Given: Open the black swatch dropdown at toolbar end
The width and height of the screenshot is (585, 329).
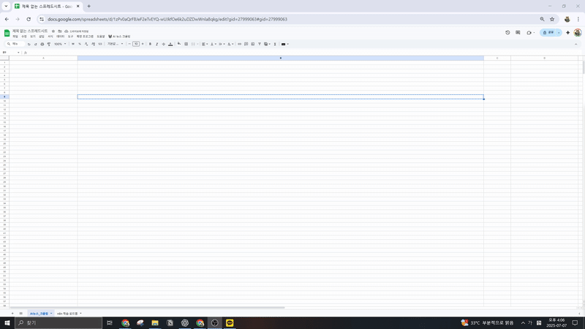Looking at the screenshot, I should point(285,44).
